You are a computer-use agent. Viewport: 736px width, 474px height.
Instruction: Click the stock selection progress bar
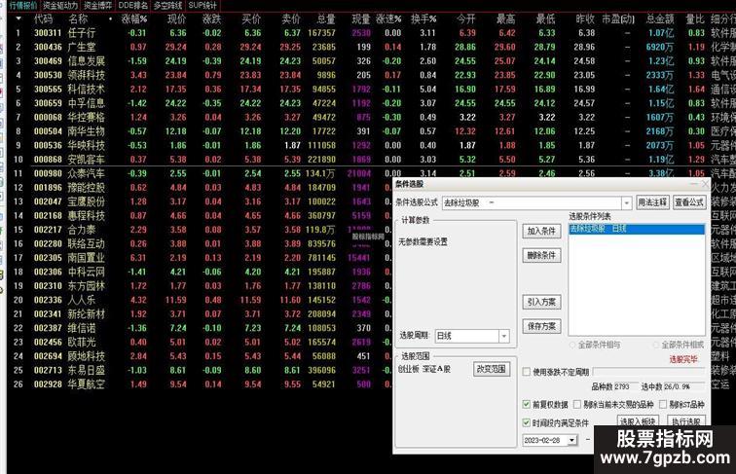(648, 372)
